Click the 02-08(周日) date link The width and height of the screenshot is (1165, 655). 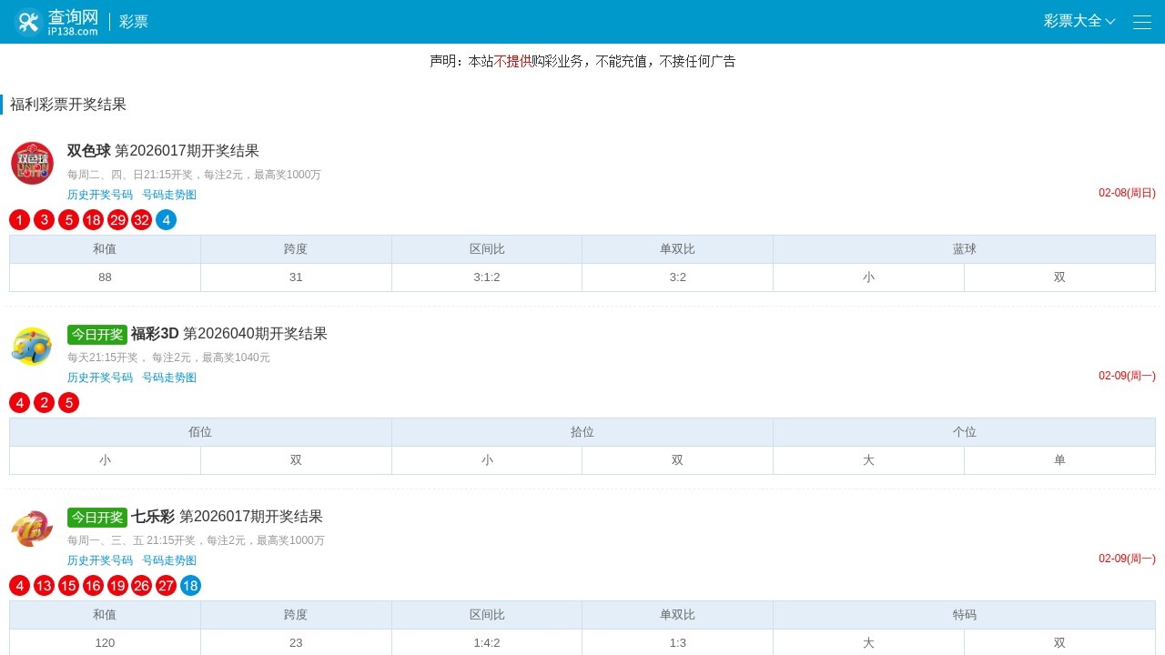pos(1126,193)
